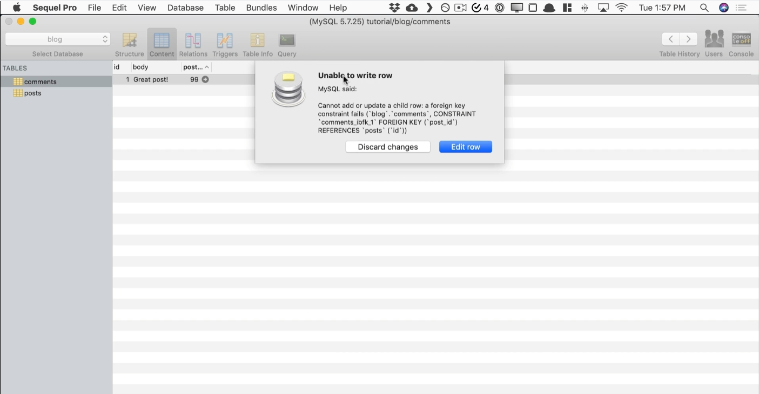759x394 pixels.
Task: Select the posts table in sidebar
Action: [x=56, y=93]
